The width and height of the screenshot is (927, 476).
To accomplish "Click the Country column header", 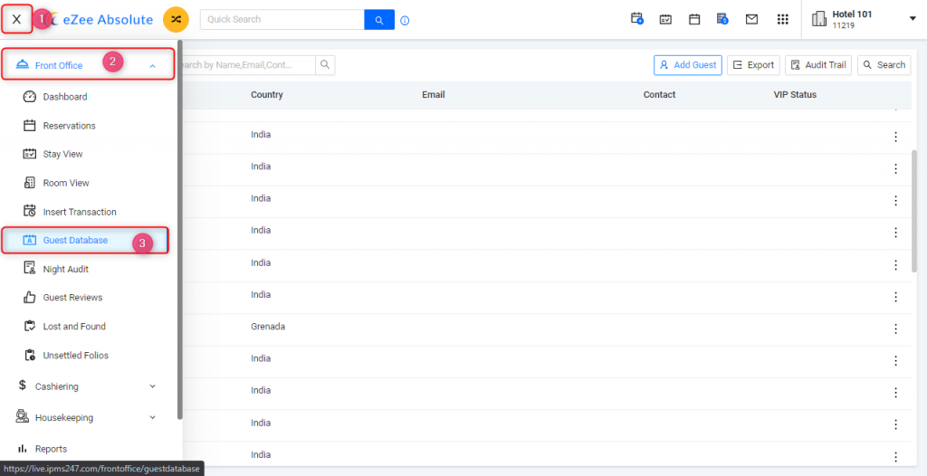I will click(x=267, y=95).
